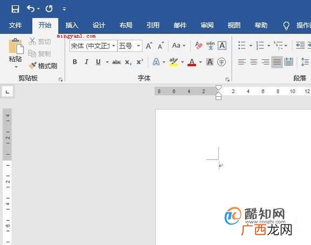Viewport: 311px width, 245px height.
Task: Expand underline style dropdown arrow
Action: coord(107,62)
